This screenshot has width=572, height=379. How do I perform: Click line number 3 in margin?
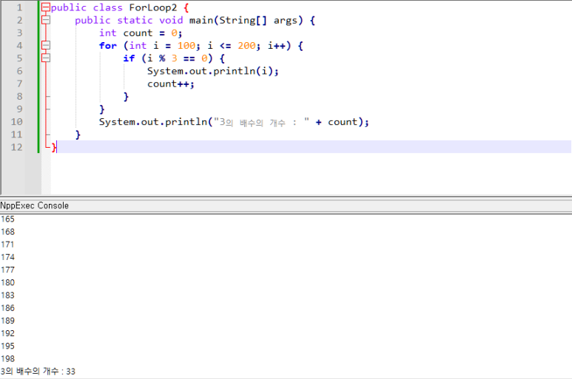click(x=19, y=33)
